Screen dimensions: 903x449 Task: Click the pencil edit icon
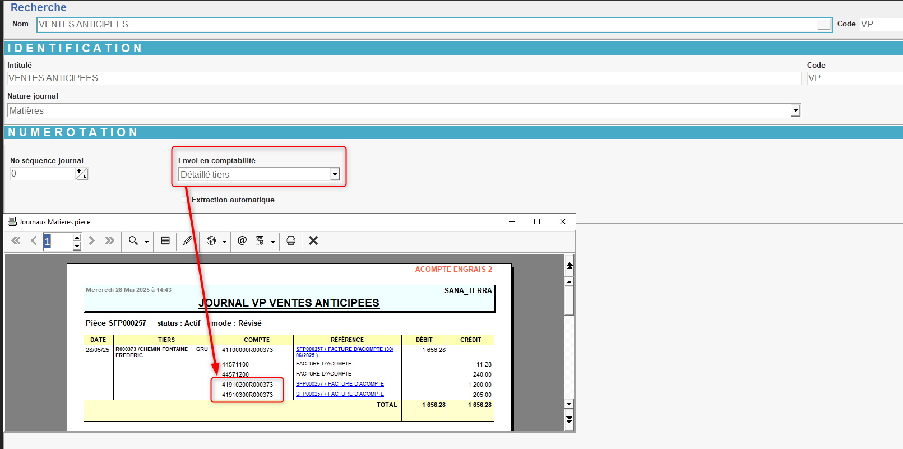tap(188, 240)
